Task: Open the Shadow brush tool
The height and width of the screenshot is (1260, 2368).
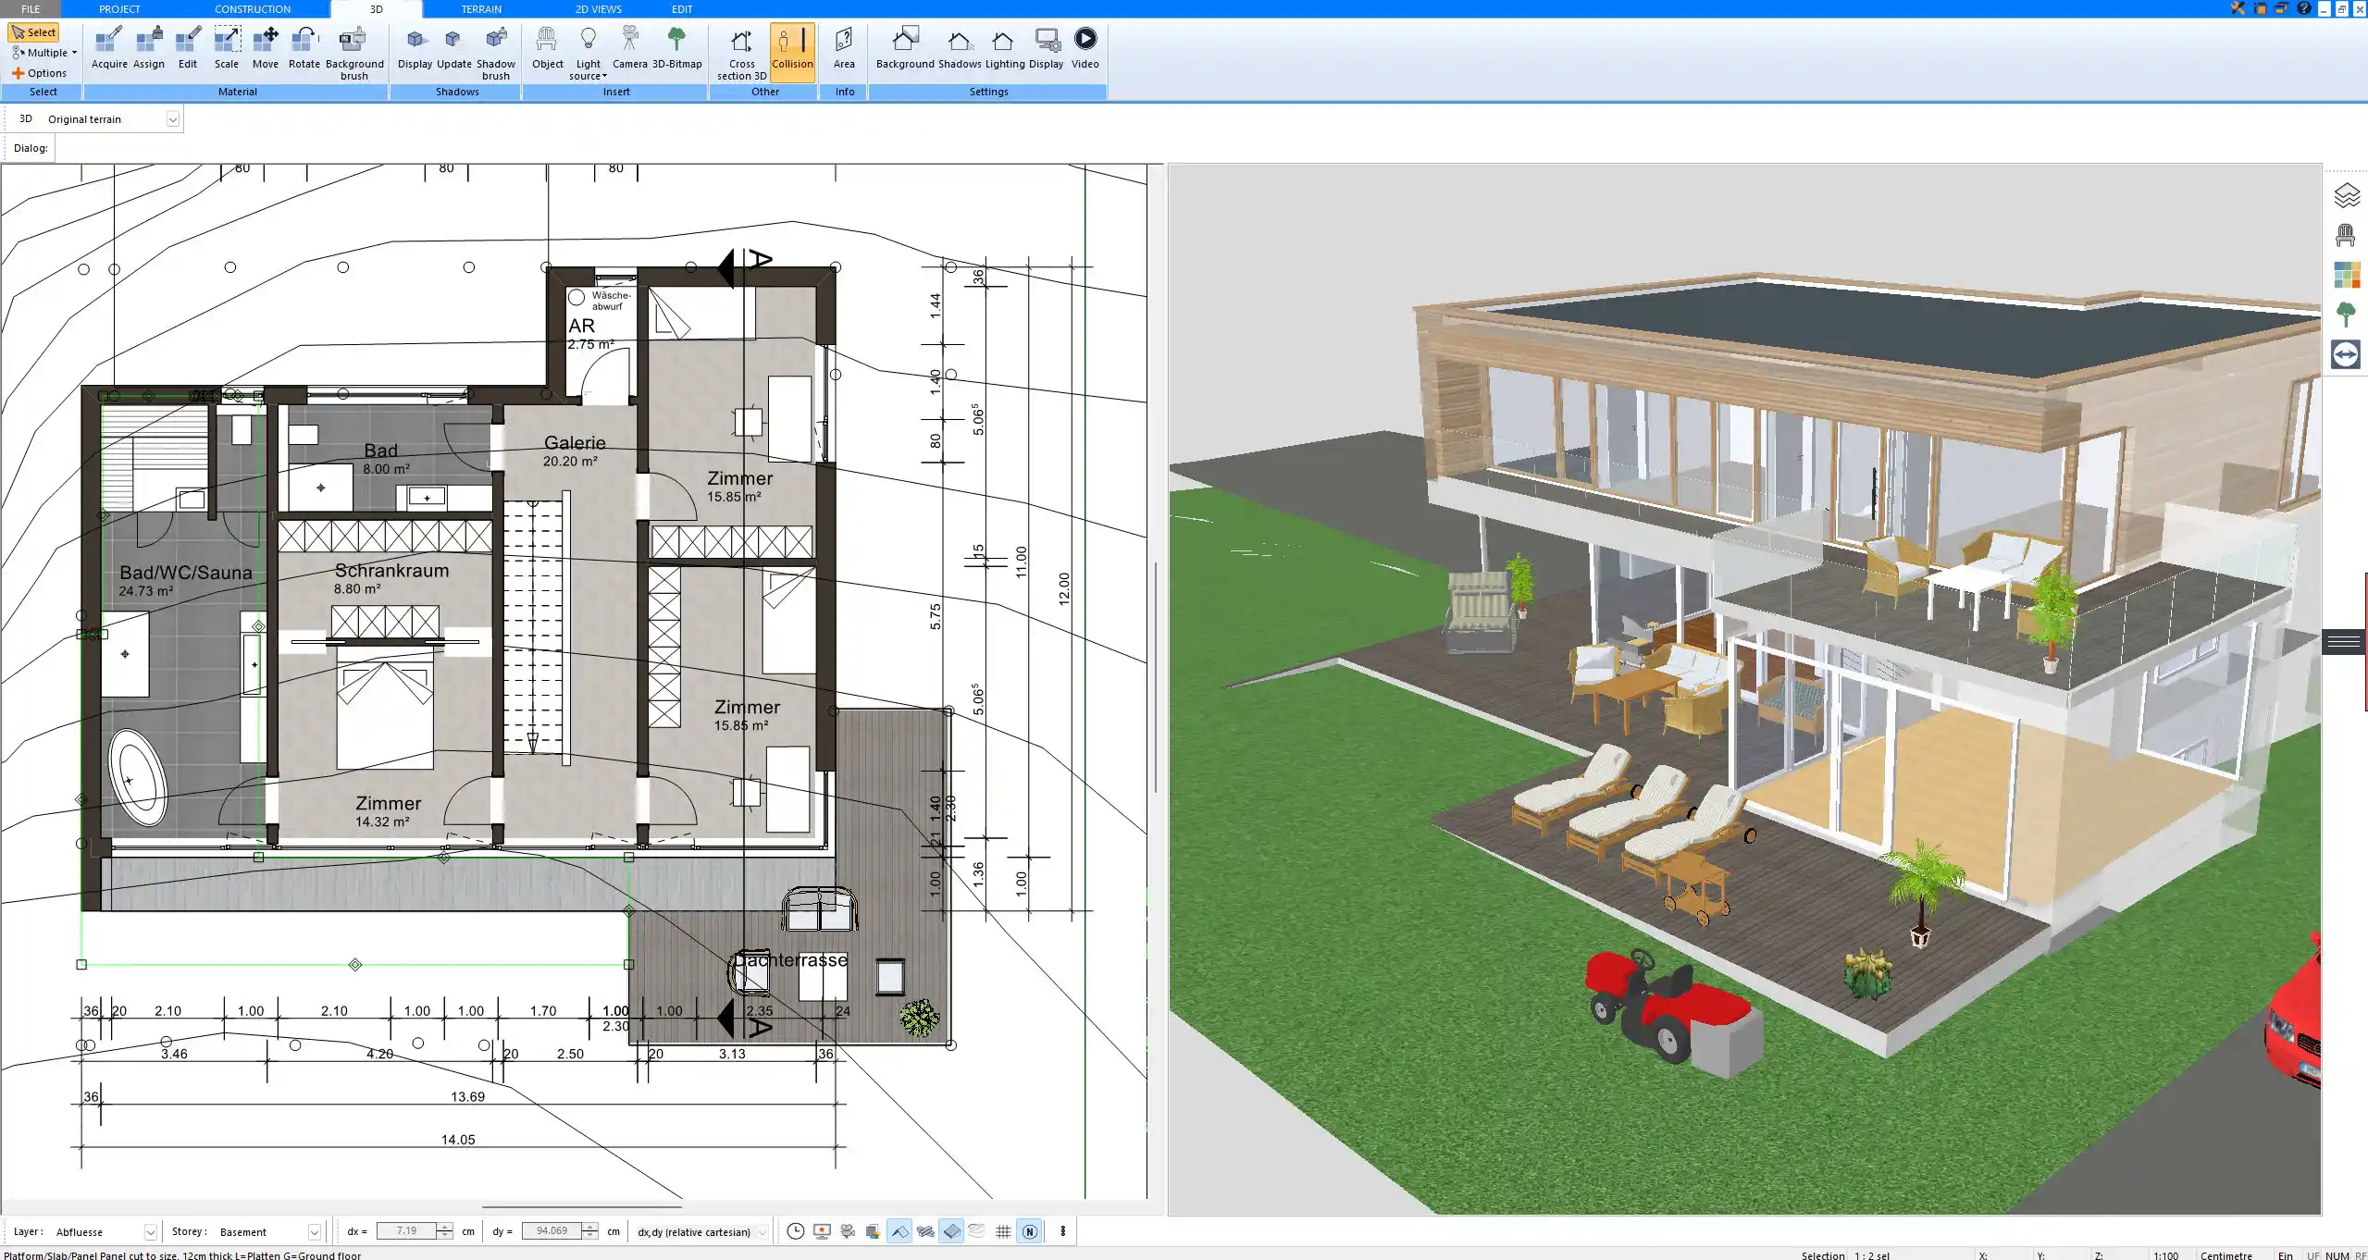Action: (x=495, y=51)
